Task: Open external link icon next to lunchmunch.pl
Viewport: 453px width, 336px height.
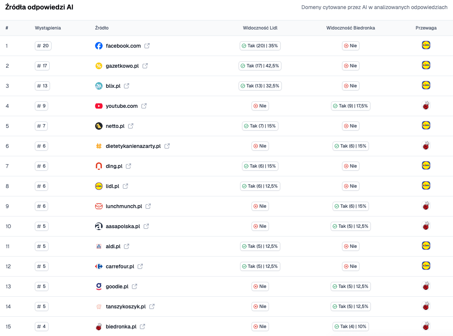Action: click(x=148, y=206)
